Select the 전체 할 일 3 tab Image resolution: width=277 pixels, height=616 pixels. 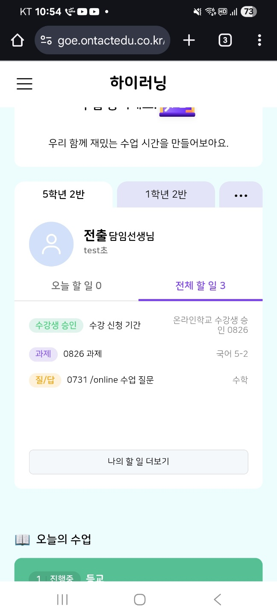[x=200, y=286]
